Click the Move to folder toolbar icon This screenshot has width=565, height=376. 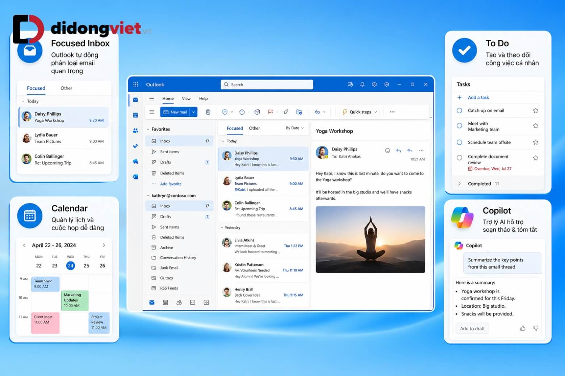(x=299, y=112)
